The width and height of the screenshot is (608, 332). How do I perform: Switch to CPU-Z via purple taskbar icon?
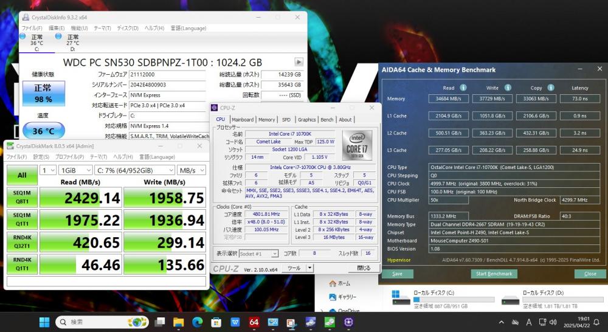pyautogui.click(x=348, y=322)
